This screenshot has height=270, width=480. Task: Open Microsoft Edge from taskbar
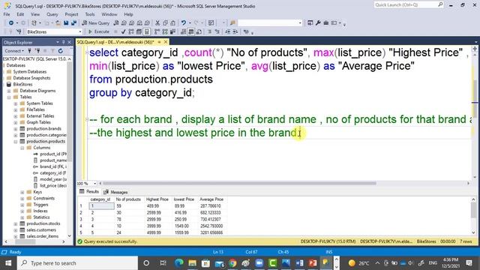pyautogui.click(x=179, y=263)
